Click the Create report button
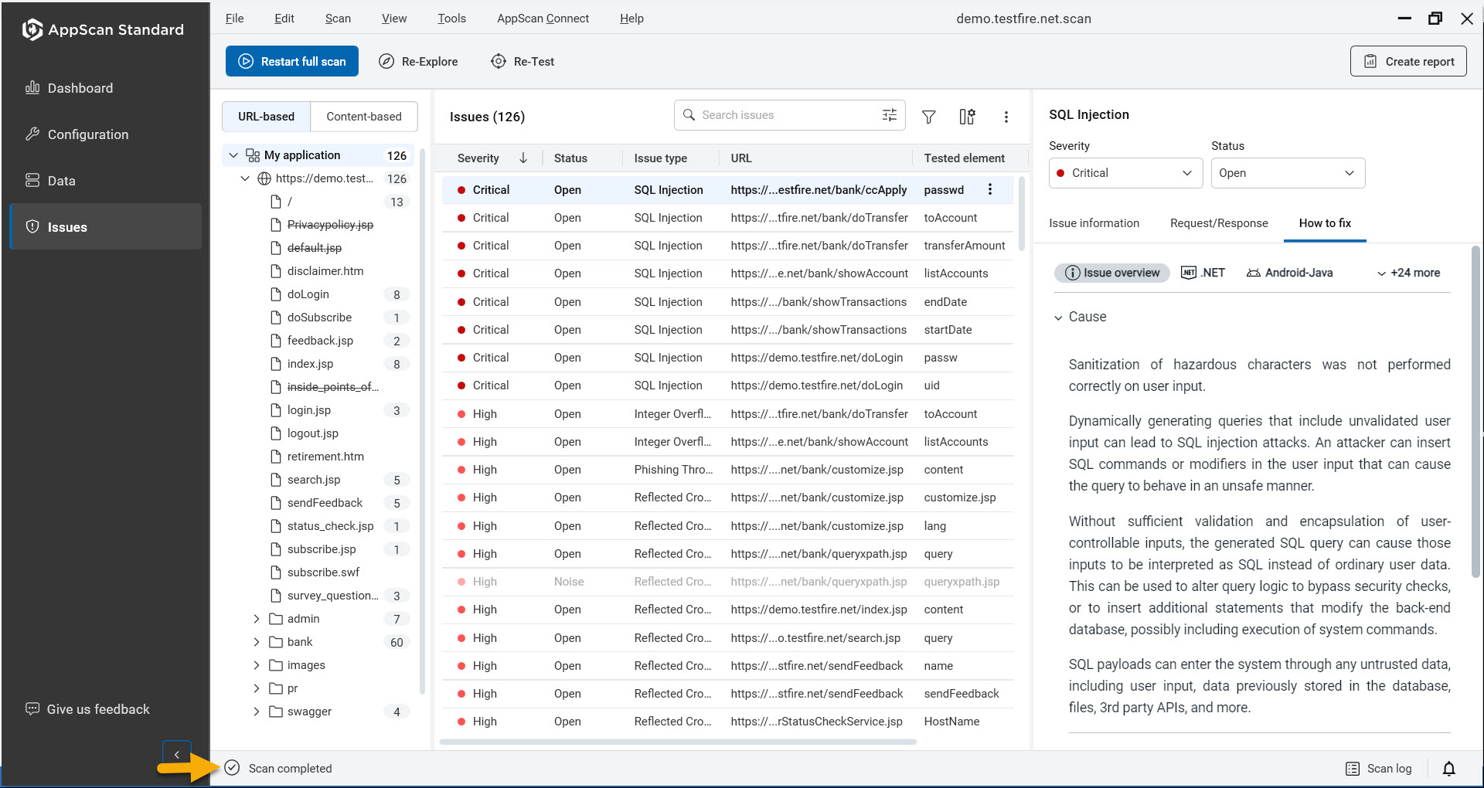Viewport: 1484px width, 788px height. pos(1407,61)
